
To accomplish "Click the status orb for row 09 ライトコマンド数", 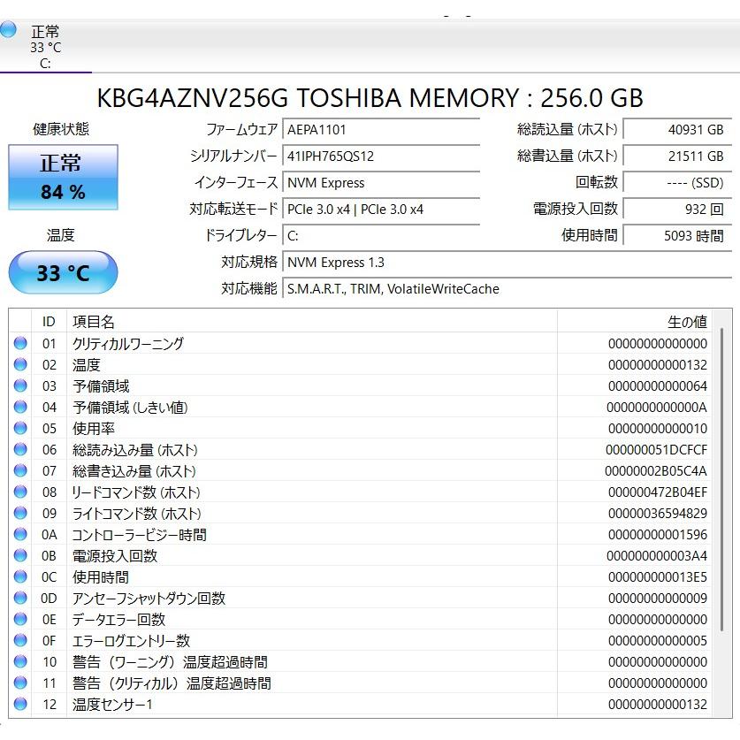I will pyautogui.click(x=20, y=513).
